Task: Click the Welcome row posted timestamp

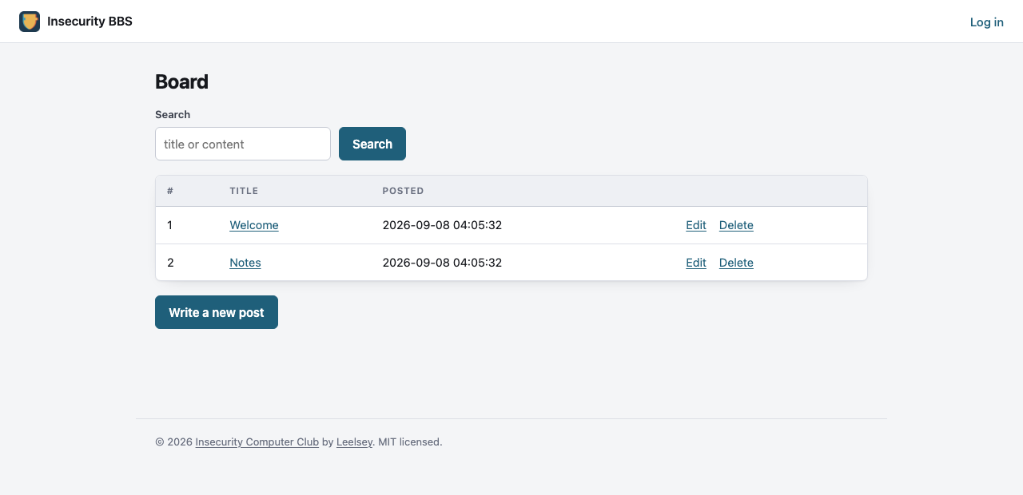Action: [442, 225]
